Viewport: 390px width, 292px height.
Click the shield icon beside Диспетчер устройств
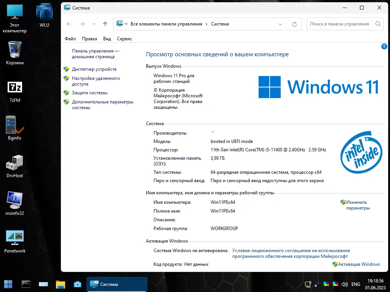tap(66, 69)
